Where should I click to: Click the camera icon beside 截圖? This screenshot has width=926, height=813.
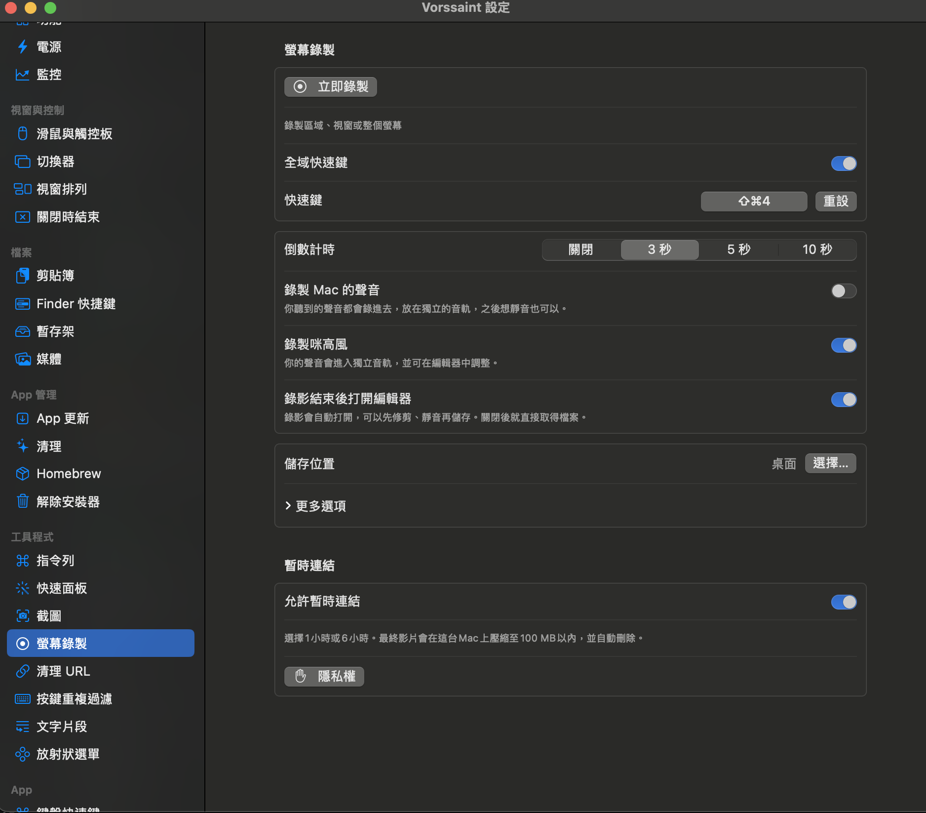pos(23,616)
